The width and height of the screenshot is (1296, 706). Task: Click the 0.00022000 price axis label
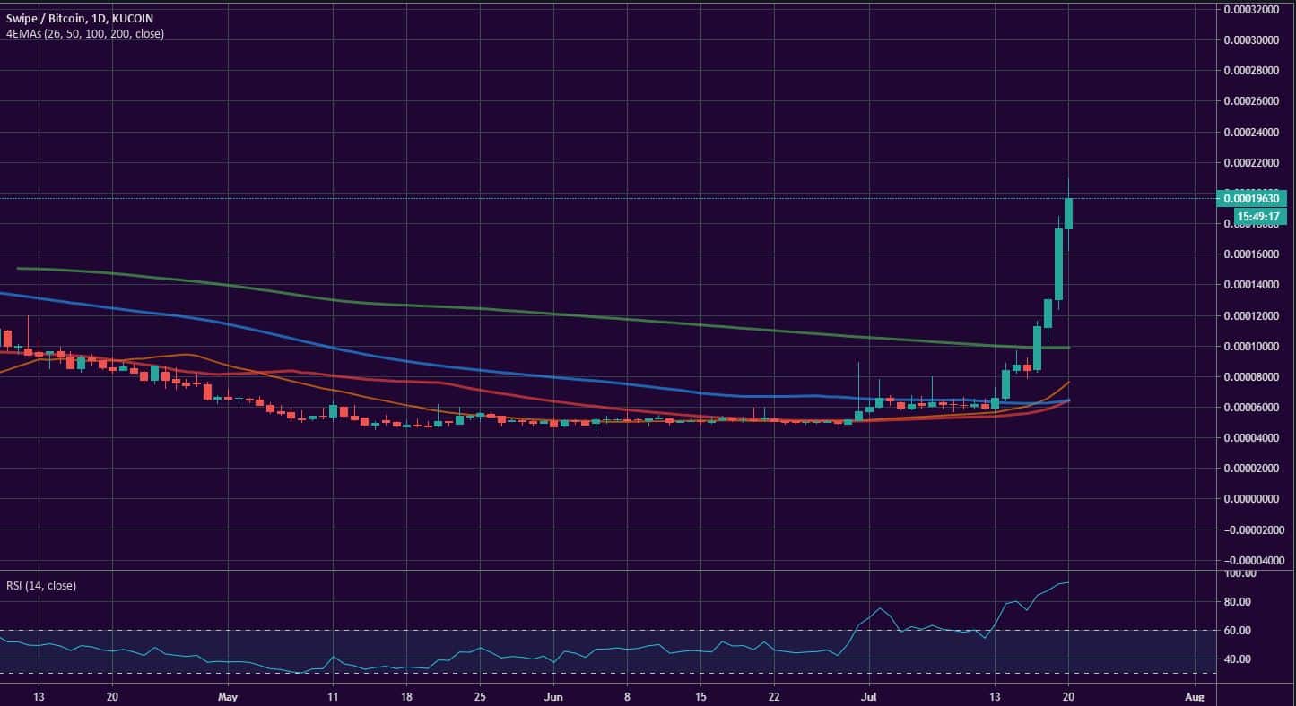click(x=1252, y=163)
